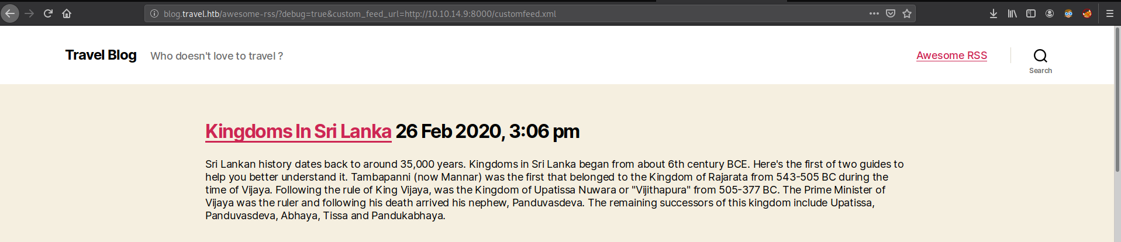Open the blog Search button

click(1040, 61)
